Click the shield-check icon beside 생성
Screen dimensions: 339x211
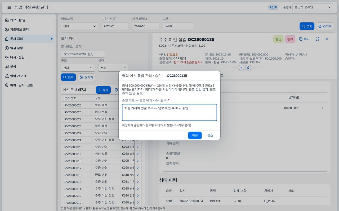pyautogui.click(x=116, y=90)
